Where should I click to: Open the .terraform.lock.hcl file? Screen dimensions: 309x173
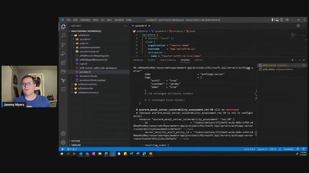click(89, 51)
